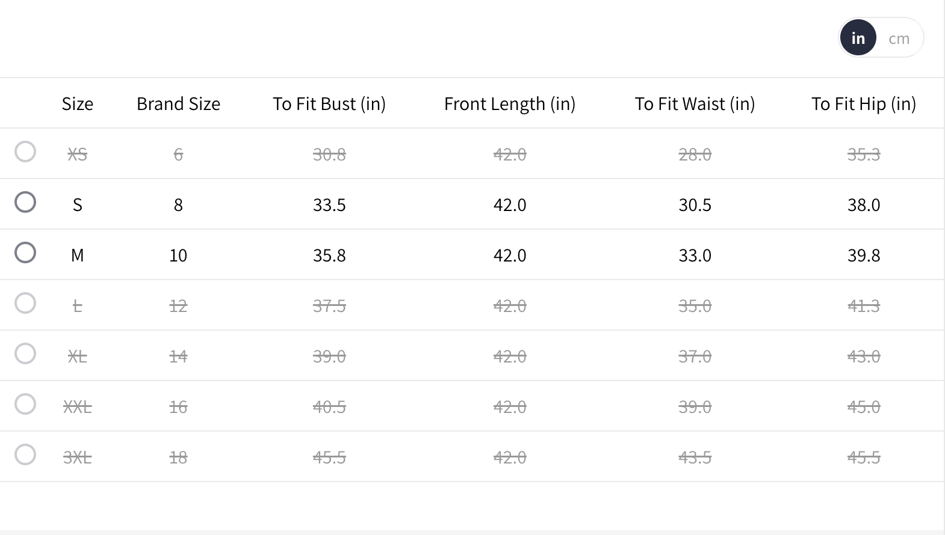945x535 pixels.
Task: Click the S size label
Action: (x=78, y=205)
